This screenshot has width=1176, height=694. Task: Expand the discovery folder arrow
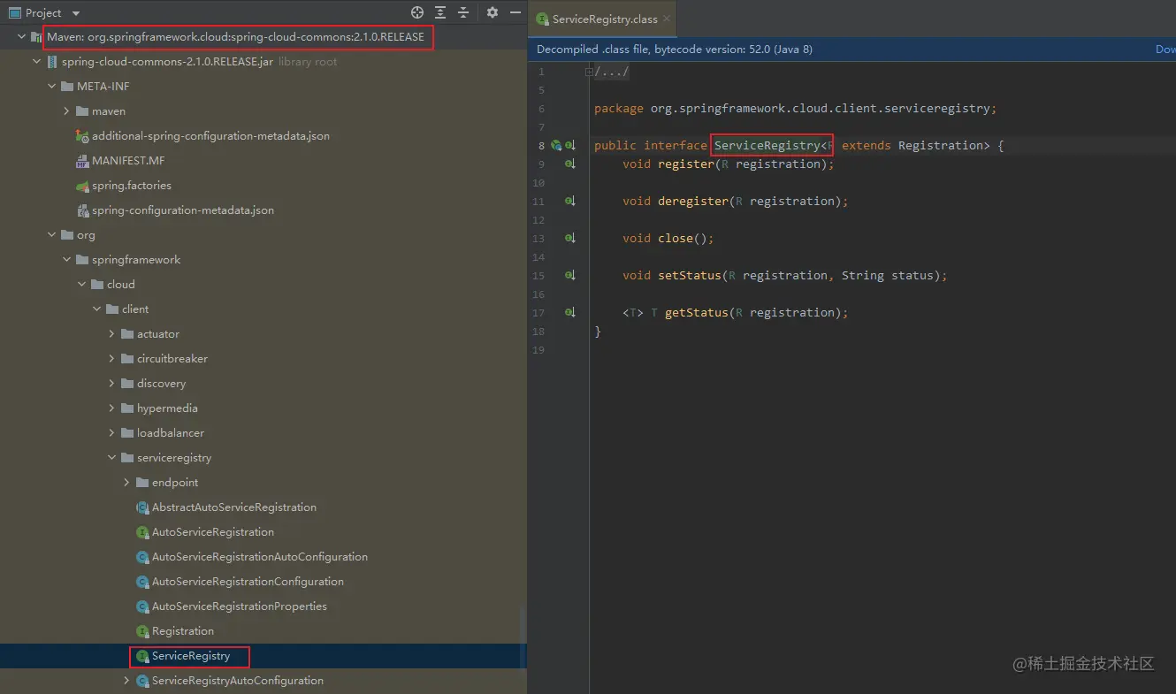click(111, 384)
